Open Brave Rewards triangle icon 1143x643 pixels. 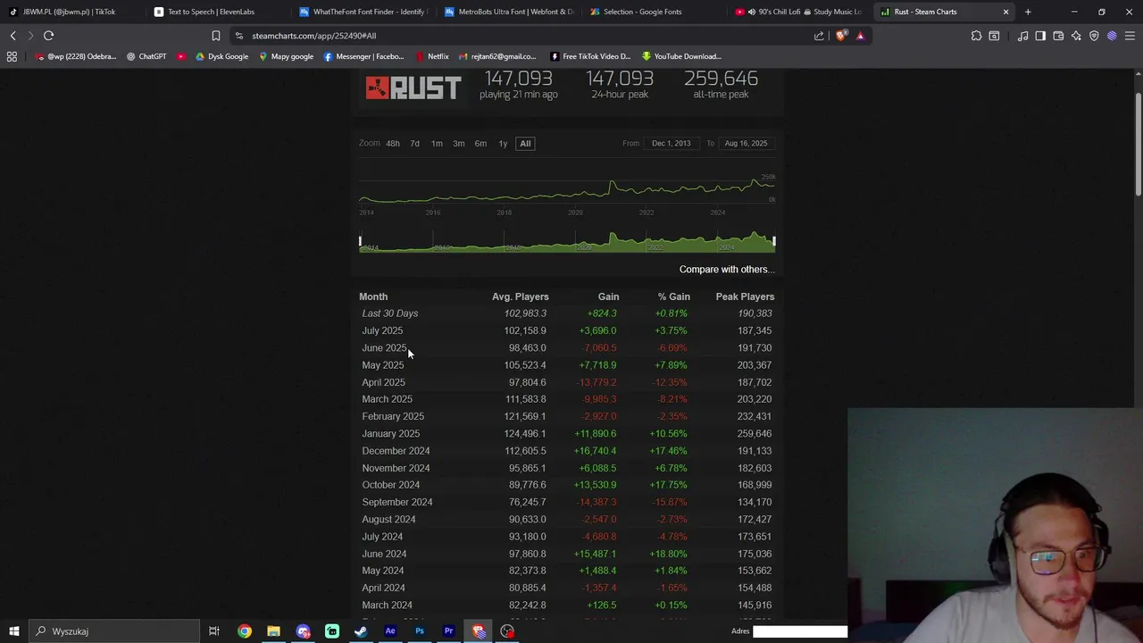860,36
